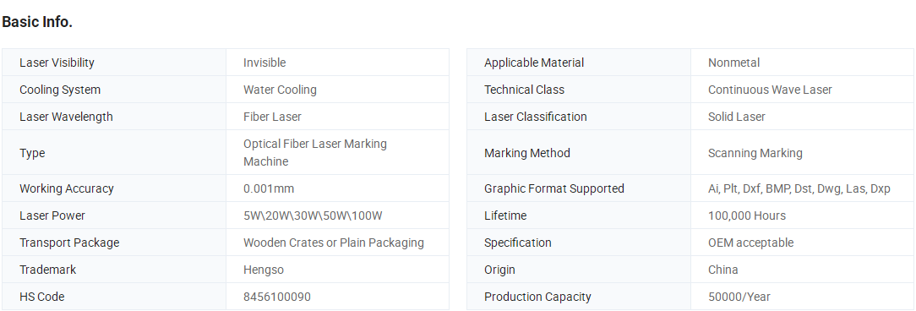
Task: Click the China origin value
Action: 722,270
